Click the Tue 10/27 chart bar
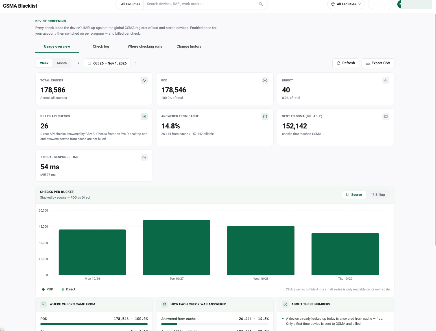The width and height of the screenshot is (436, 331). pyautogui.click(x=176, y=248)
